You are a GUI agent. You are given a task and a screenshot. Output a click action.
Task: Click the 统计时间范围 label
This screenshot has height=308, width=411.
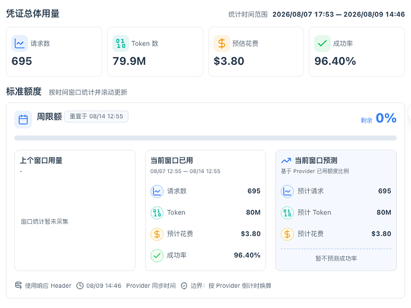point(248,14)
